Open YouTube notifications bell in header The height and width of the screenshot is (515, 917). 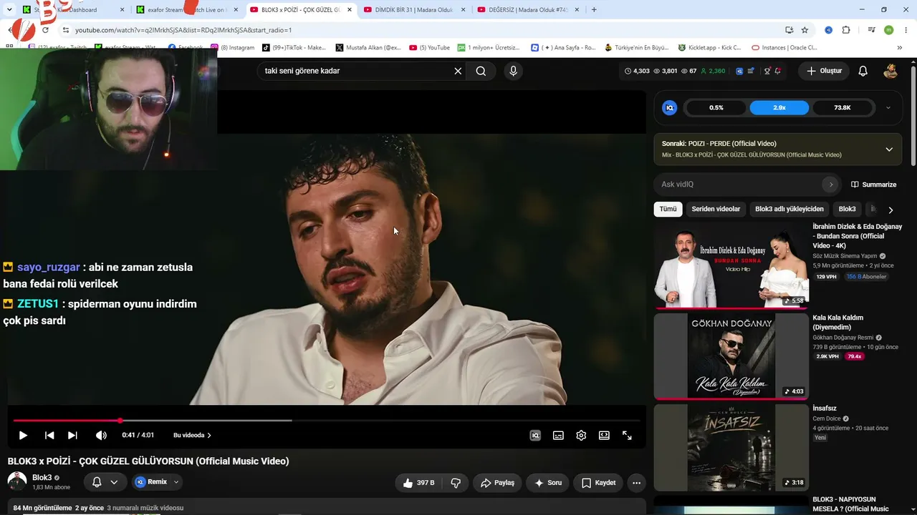click(x=863, y=71)
